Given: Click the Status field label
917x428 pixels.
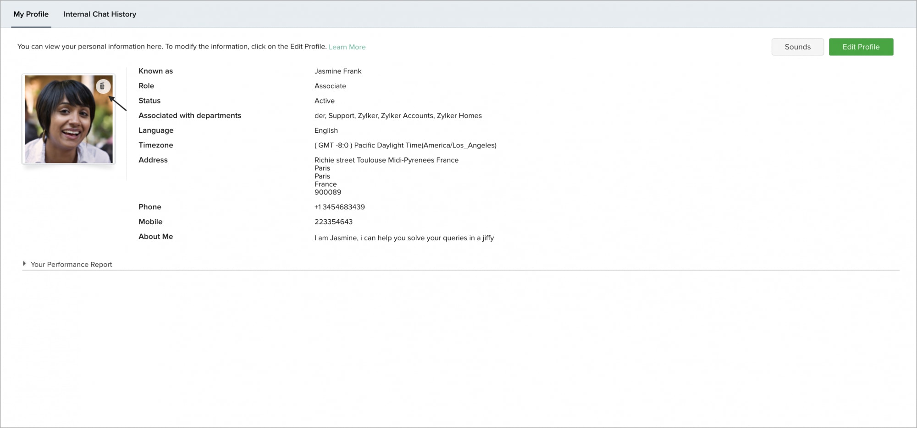Looking at the screenshot, I should [x=149, y=101].
